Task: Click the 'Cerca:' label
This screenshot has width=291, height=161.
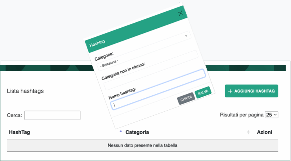Action: (14, 116)
